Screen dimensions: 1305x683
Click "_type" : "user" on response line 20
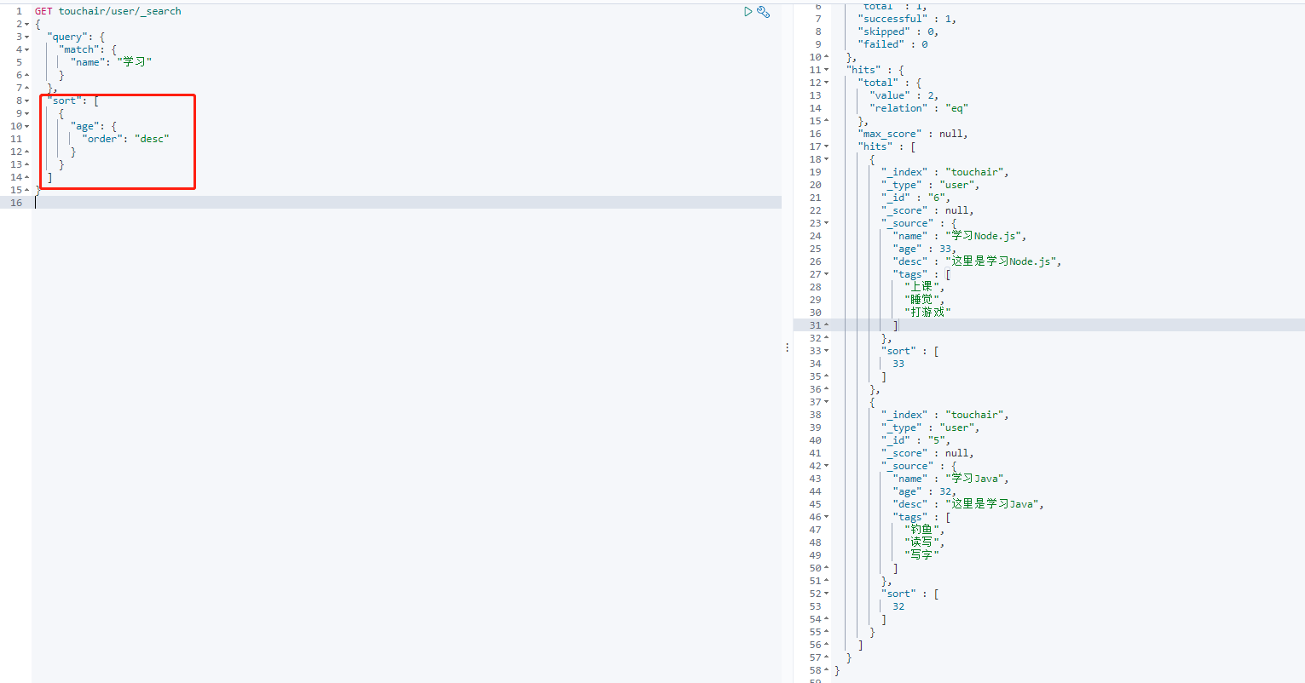[x=931, y=185]
